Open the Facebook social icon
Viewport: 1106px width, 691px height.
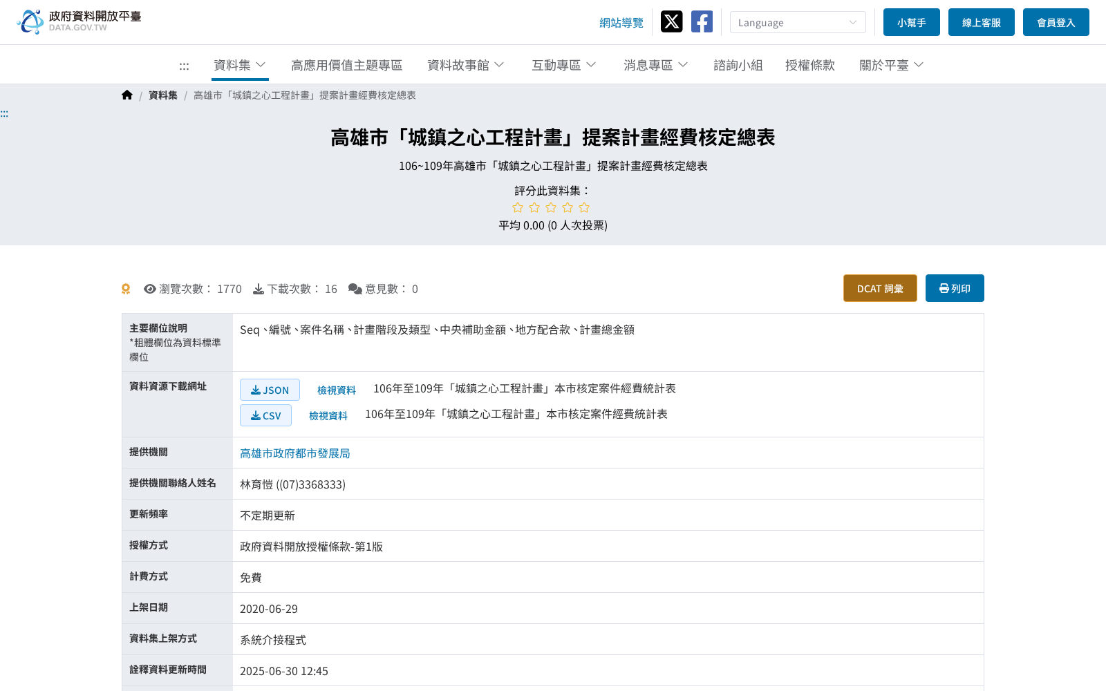tap(702, 21)
